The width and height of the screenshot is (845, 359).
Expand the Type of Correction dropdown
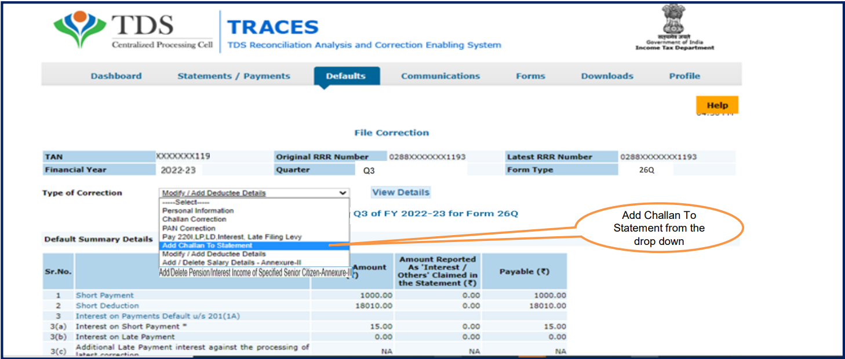pyautogui.click(x=254, y=193)
